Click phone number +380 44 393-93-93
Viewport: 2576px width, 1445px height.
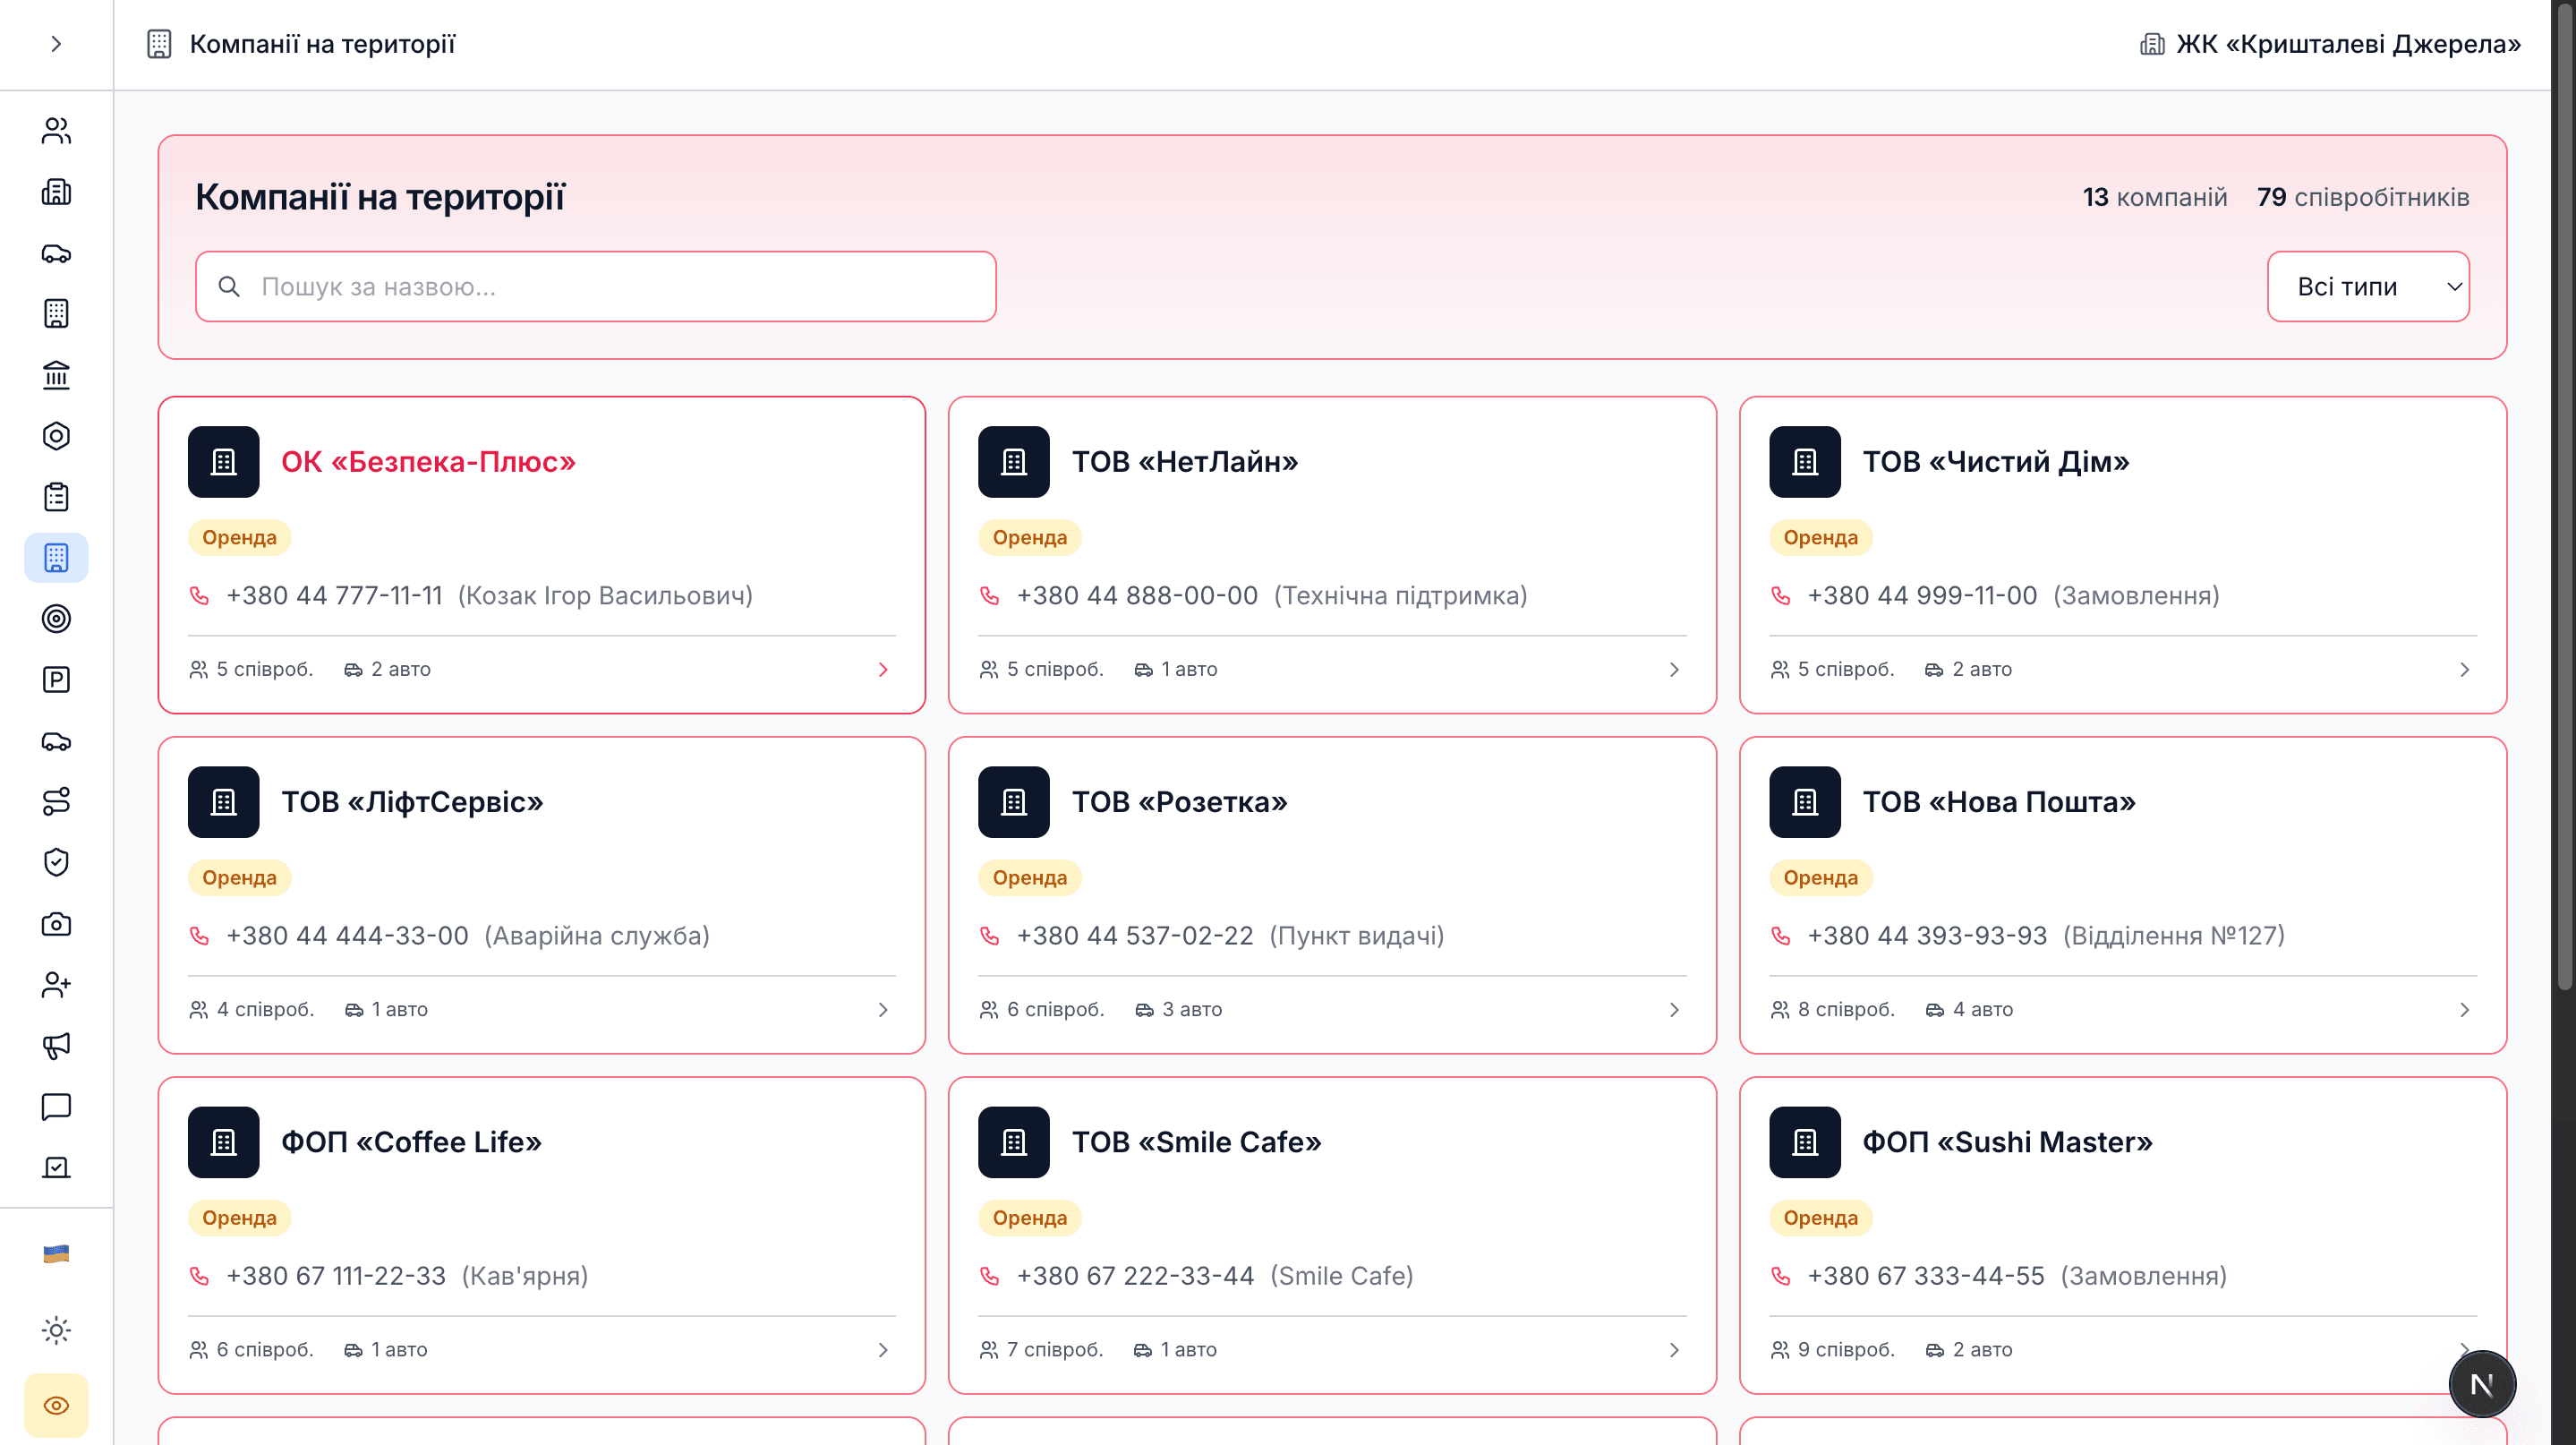pyautogui.click(x=1927, y=936)
